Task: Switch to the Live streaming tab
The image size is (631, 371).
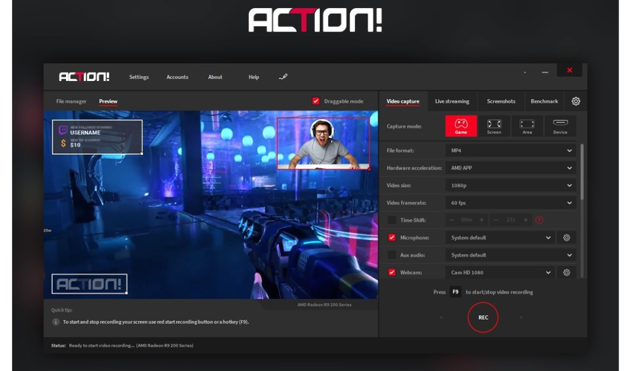Action: [x=452, y=101]
